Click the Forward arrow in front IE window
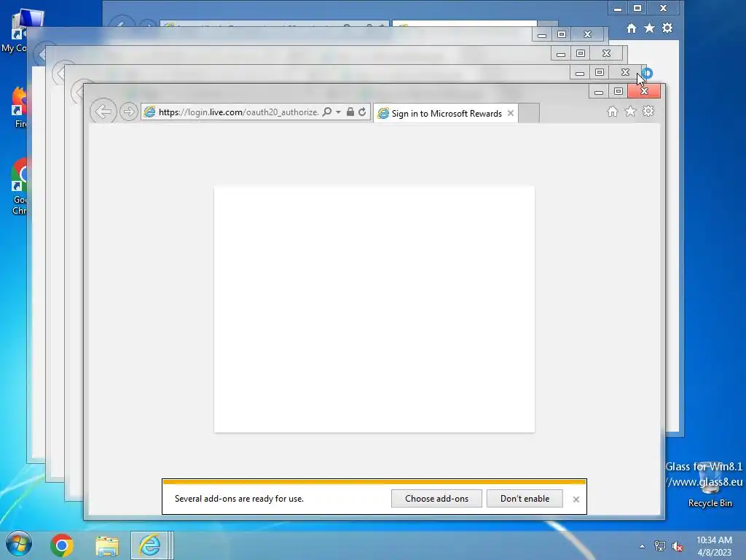Screen dimensions: 746x560 (128, 112)
